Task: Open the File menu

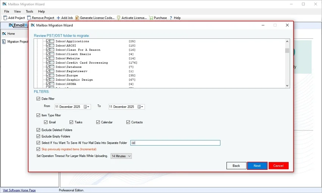Action: pyautogui.click(x=6, y=11)
